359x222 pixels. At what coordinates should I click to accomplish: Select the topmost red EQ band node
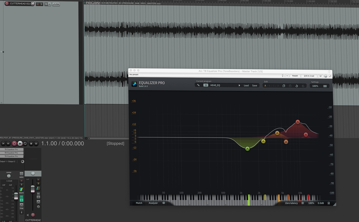[298, 122]
